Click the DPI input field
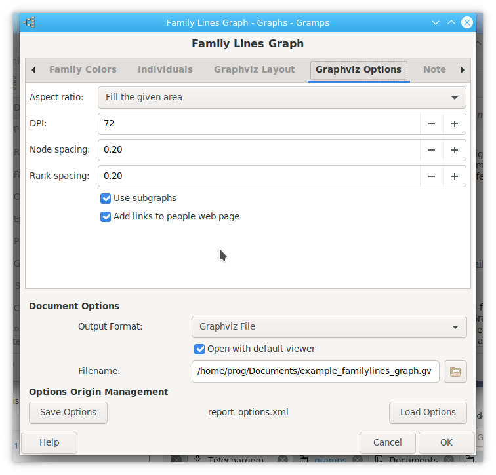496x475 pixels. point(259,124)
